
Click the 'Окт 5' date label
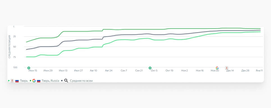pyautogui.click(x=154, y=71)
